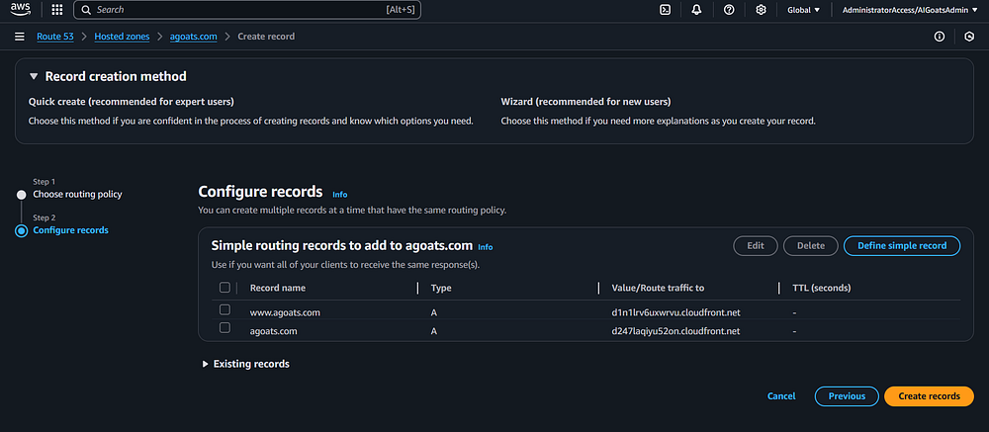
Task: Check the www.agoats.com record checkbox
Action: tap(225, 310)
